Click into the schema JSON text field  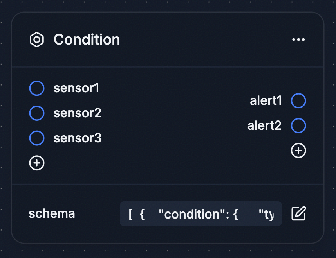coord(201,214)
